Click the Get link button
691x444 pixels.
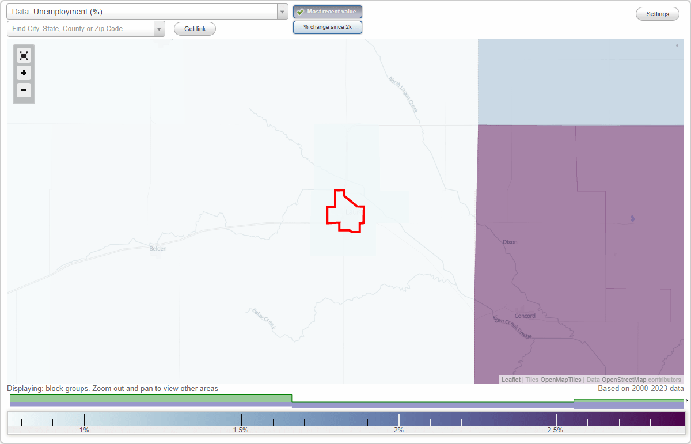pyautogui.click(x=195, y=28)
